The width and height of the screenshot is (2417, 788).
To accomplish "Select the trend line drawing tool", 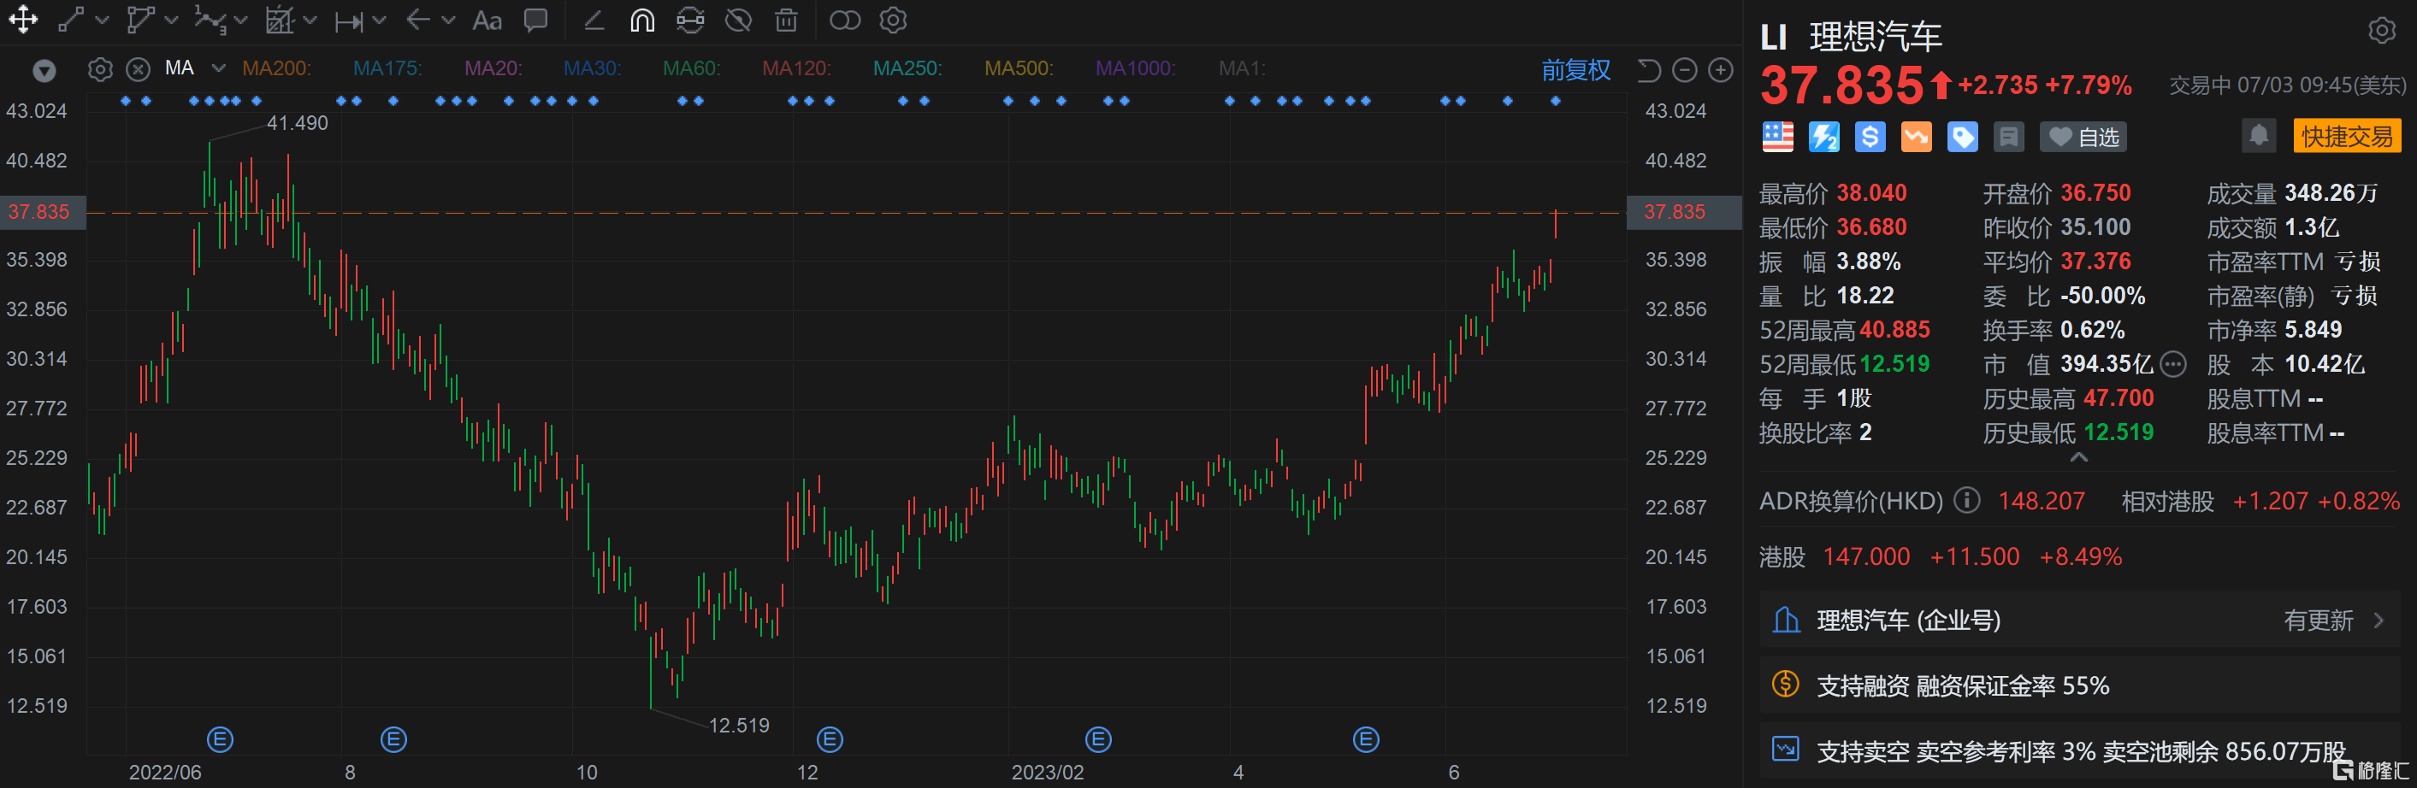I will click(x=71, y=20).
